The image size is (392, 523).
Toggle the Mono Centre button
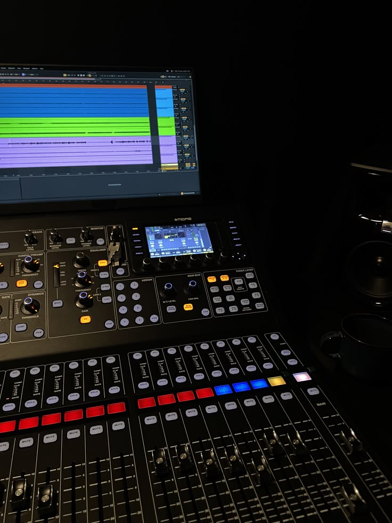(x=171, y=309)
